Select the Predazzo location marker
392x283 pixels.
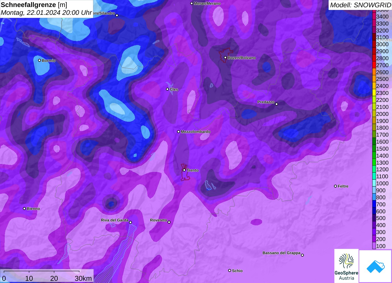[x=276, y=104]
